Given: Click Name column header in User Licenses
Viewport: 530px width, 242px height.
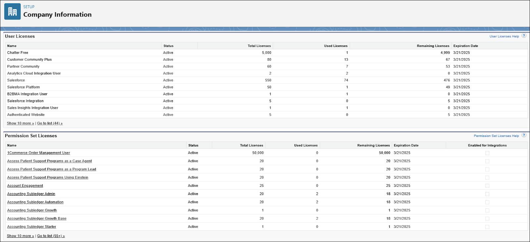Looking at the screenshot, I should (12, 46).
